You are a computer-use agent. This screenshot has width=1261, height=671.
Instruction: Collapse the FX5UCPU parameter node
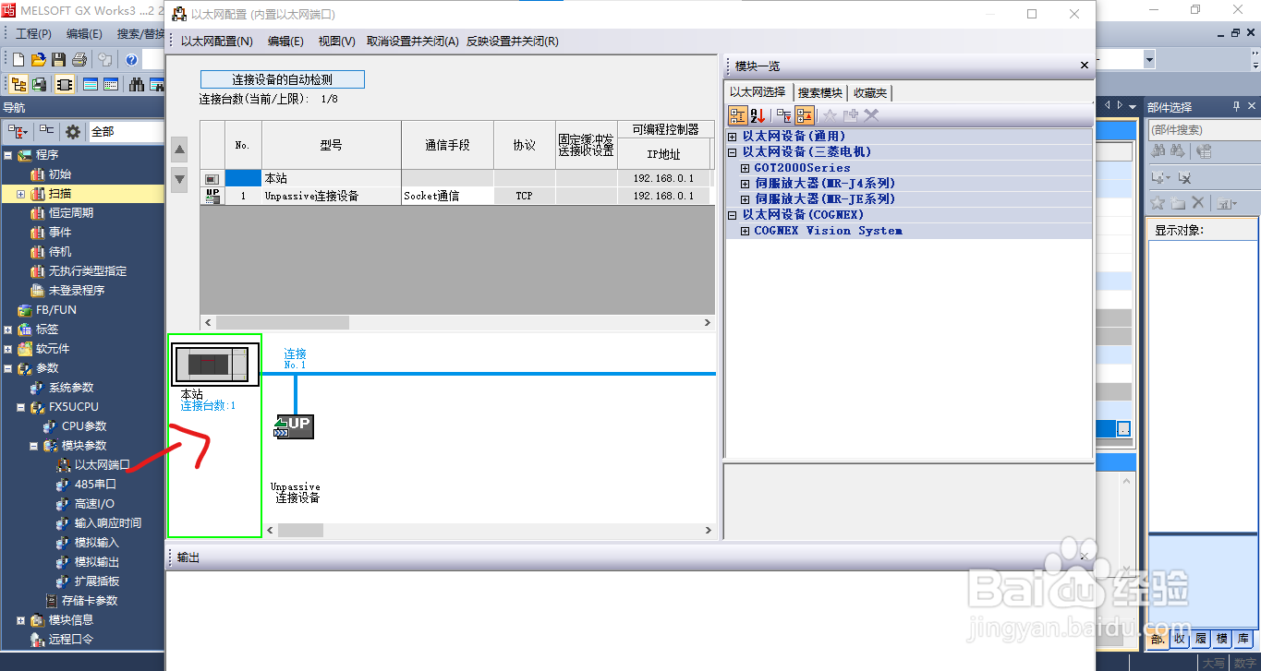[20, 407]
